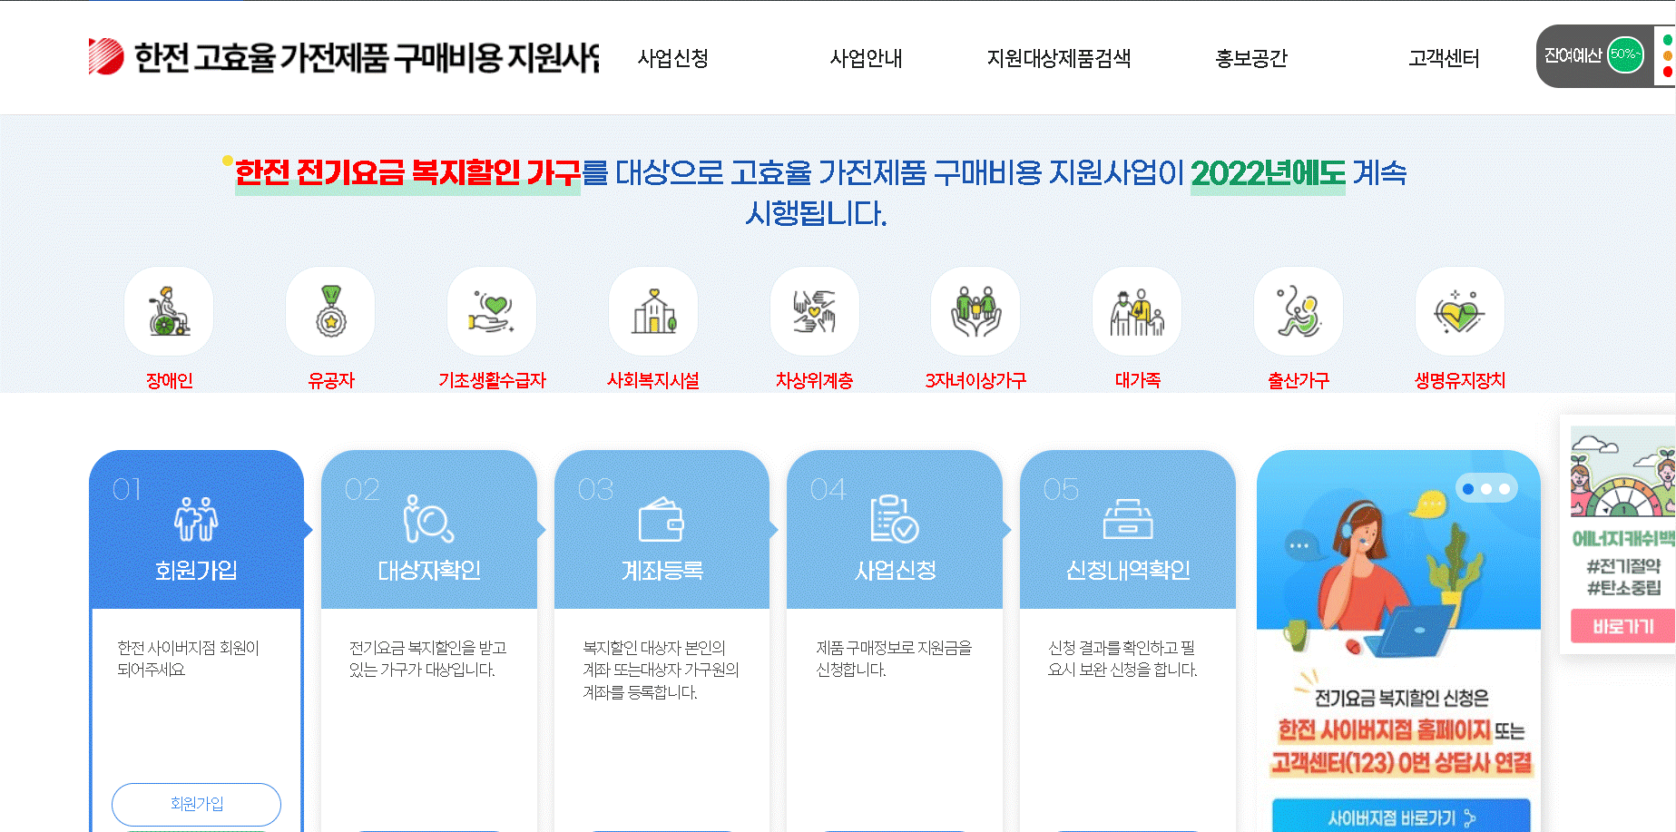Select the 대가족 category icon

point(1136,310)
